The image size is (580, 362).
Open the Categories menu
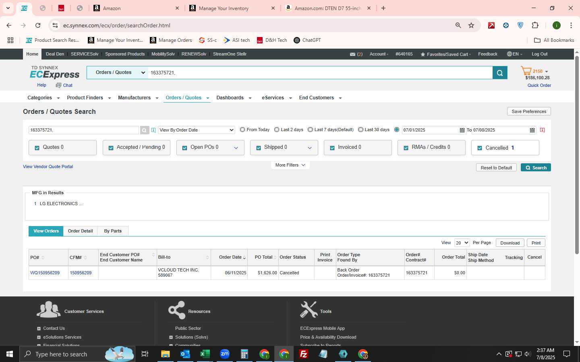click(43, 98)
